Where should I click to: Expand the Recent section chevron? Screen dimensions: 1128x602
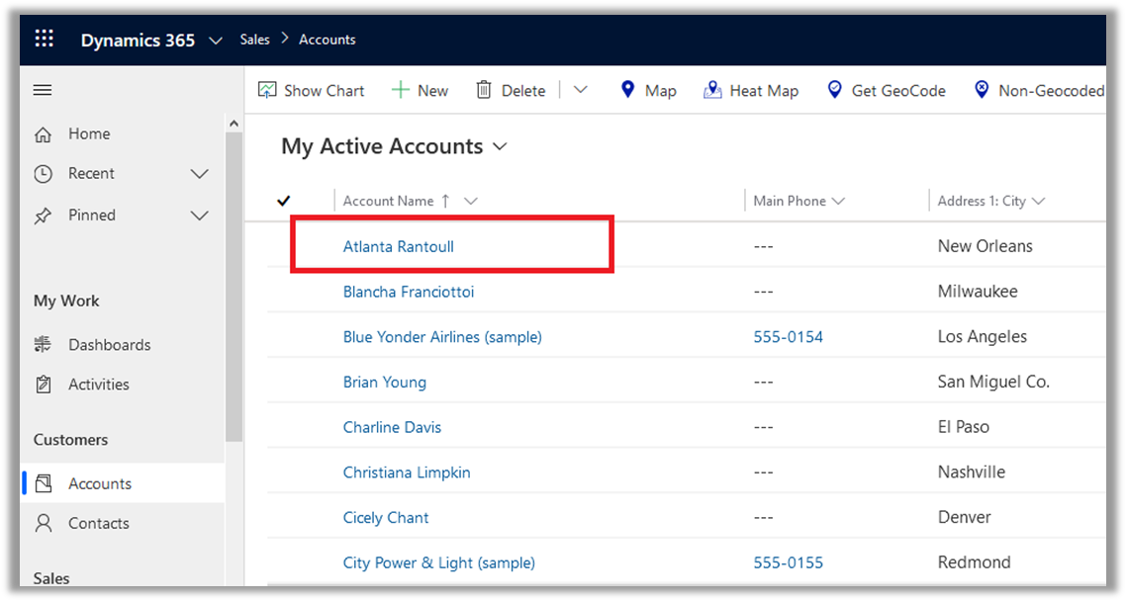pos(199,174)
